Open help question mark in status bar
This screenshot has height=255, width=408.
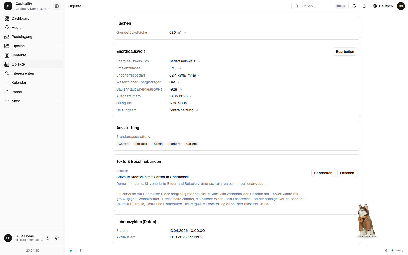(x=80, y=251)
